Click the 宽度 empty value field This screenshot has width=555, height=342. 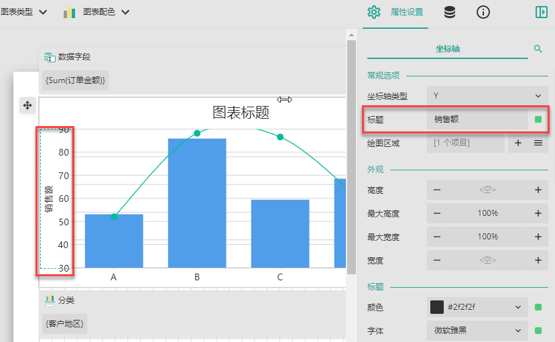487,260
